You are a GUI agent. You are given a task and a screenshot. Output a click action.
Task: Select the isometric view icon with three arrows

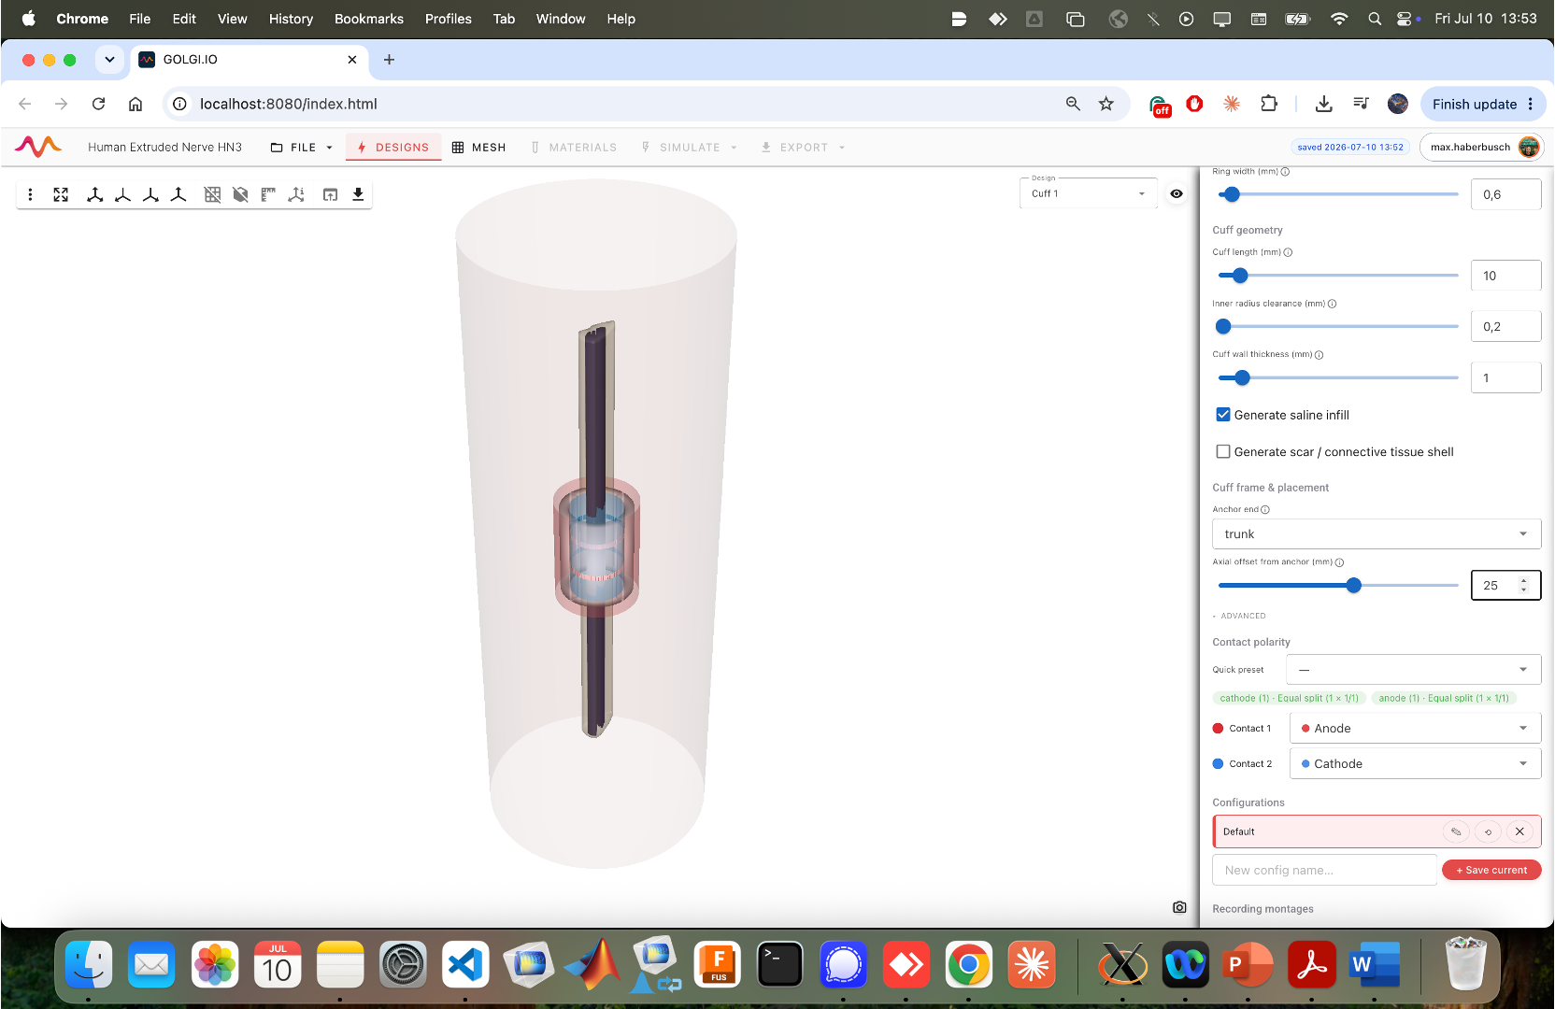coord(94,194)
